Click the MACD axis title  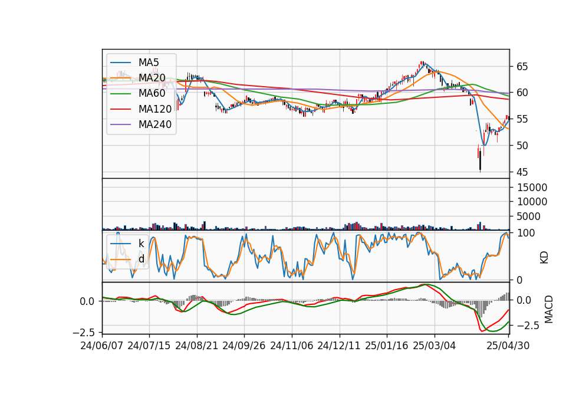pyautogui.click(x=549, y=309)
